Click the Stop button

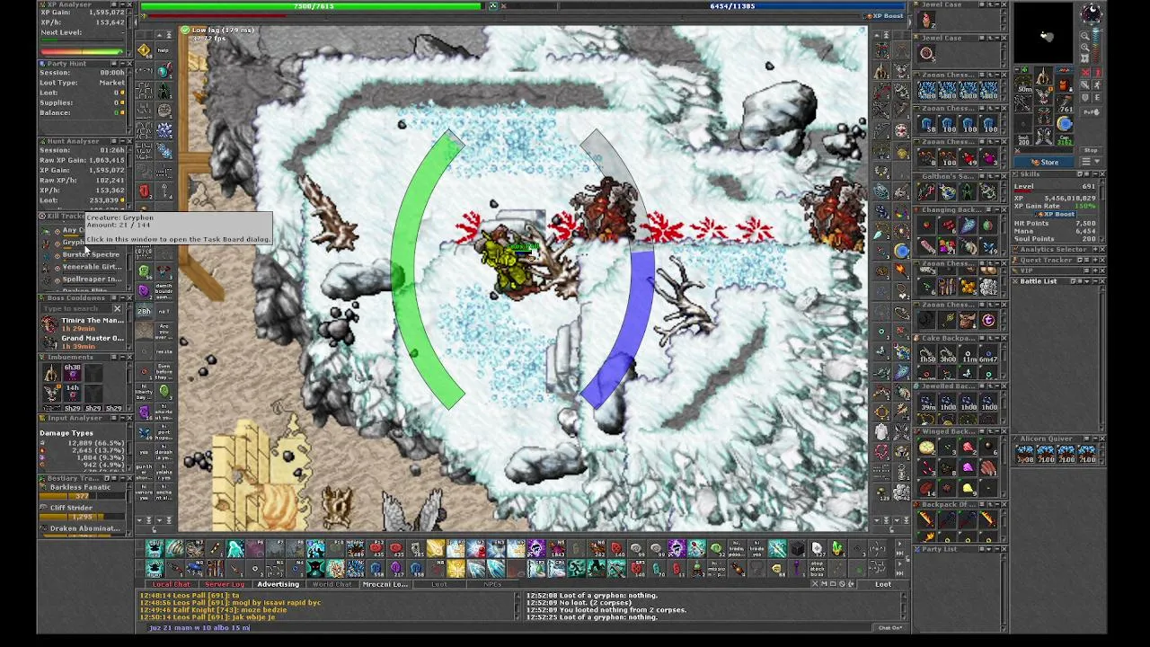(1091, 150)
